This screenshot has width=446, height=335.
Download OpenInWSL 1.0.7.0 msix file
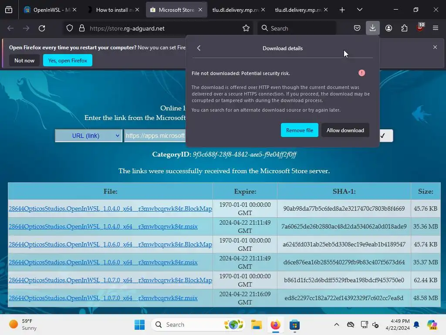[x=103, y=298]
